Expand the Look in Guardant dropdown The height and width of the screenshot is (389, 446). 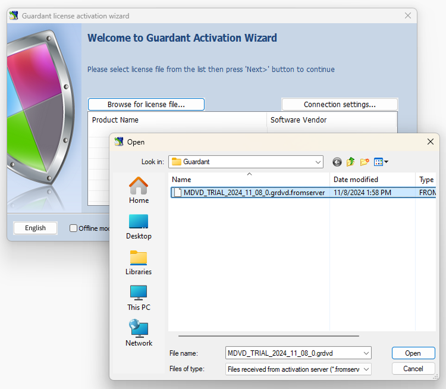[x=318, y=162]
